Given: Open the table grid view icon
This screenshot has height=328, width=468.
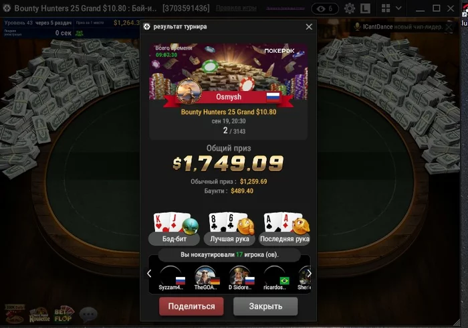Looking at the screenshot, I should pyautogui.click(x=386, y=8).
